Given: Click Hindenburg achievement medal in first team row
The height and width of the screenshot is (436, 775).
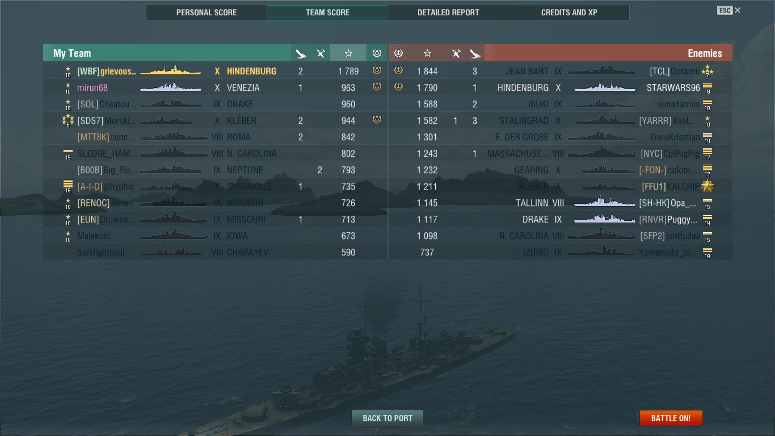Looking at the screenshot, I should coord(377,70).
